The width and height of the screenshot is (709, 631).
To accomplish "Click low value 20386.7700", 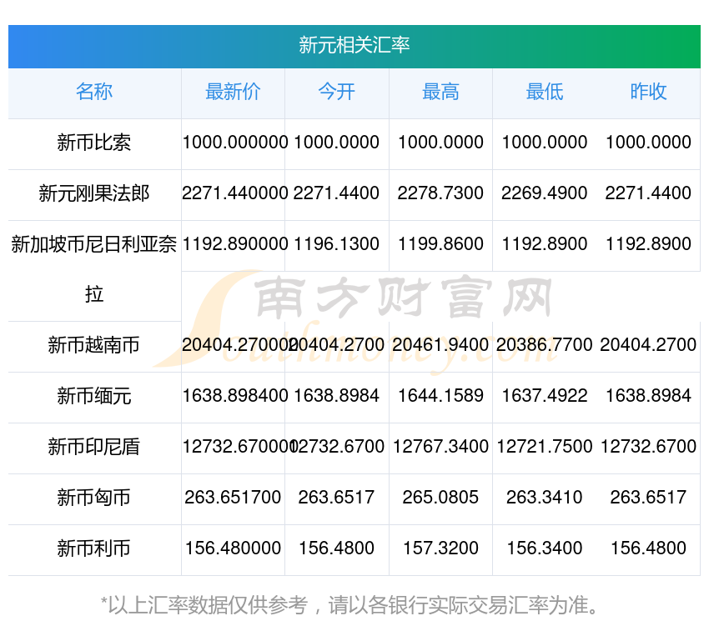I will tap(545, 345).
